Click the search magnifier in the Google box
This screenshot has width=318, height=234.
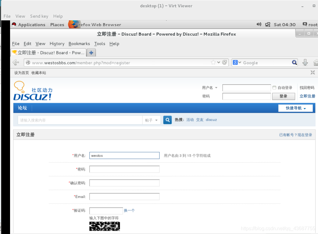pos(294,63)
